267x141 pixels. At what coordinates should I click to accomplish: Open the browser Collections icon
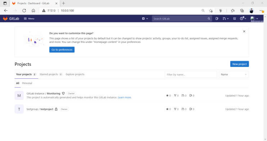pyautogui.click(x=242, y=10)
